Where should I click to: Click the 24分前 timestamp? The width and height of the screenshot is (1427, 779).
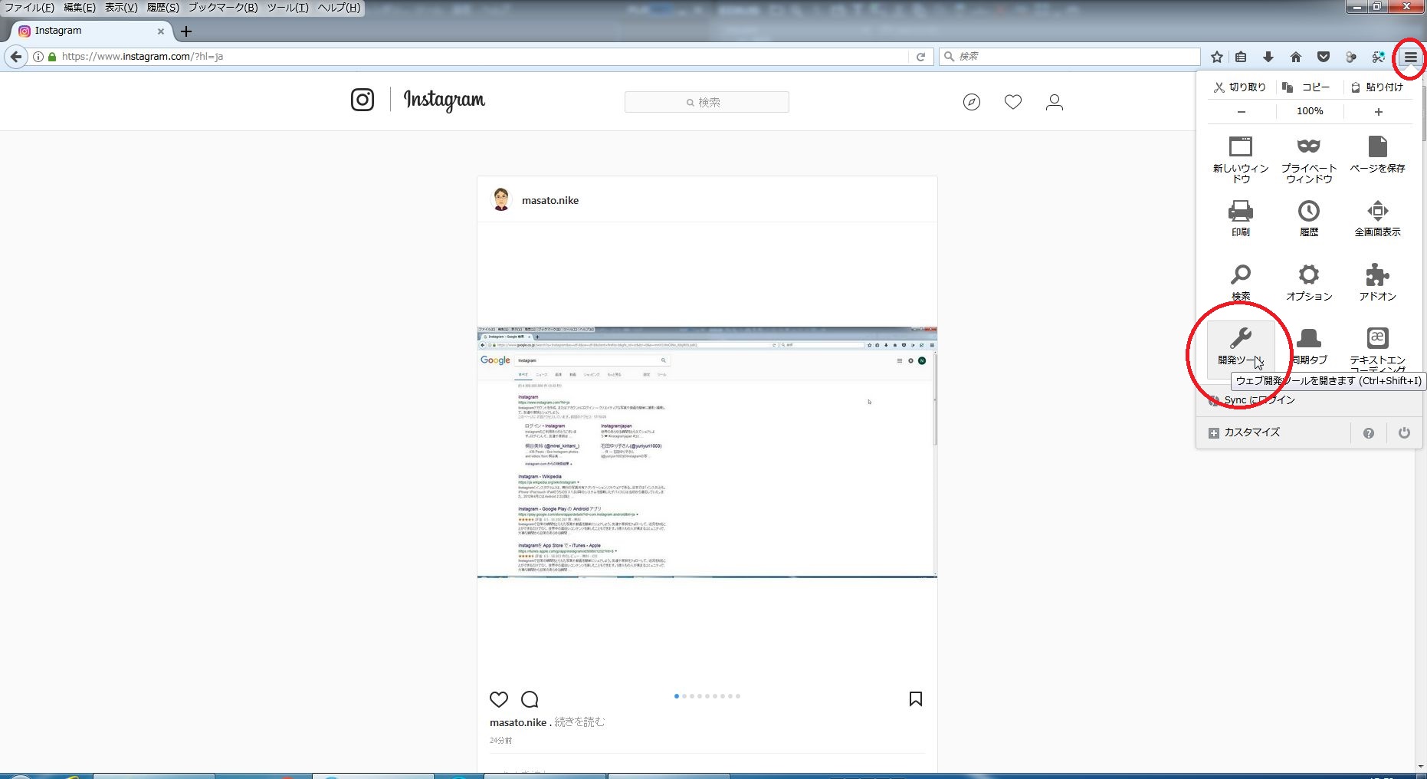501,741
